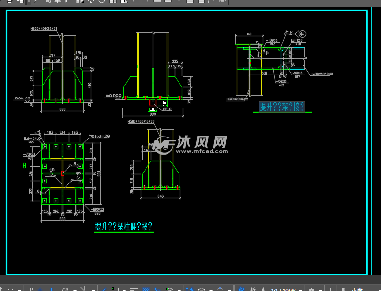Show or hide lineweight display
This screenshot has height=291, width=381.
point(134,290)
